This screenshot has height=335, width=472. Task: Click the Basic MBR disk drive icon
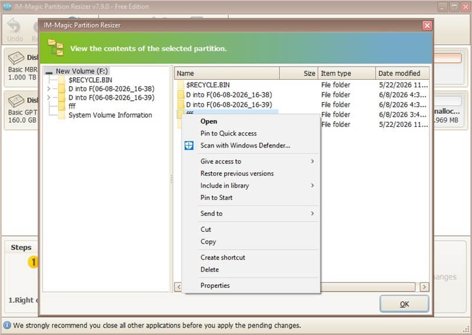[x=17, y=58]
